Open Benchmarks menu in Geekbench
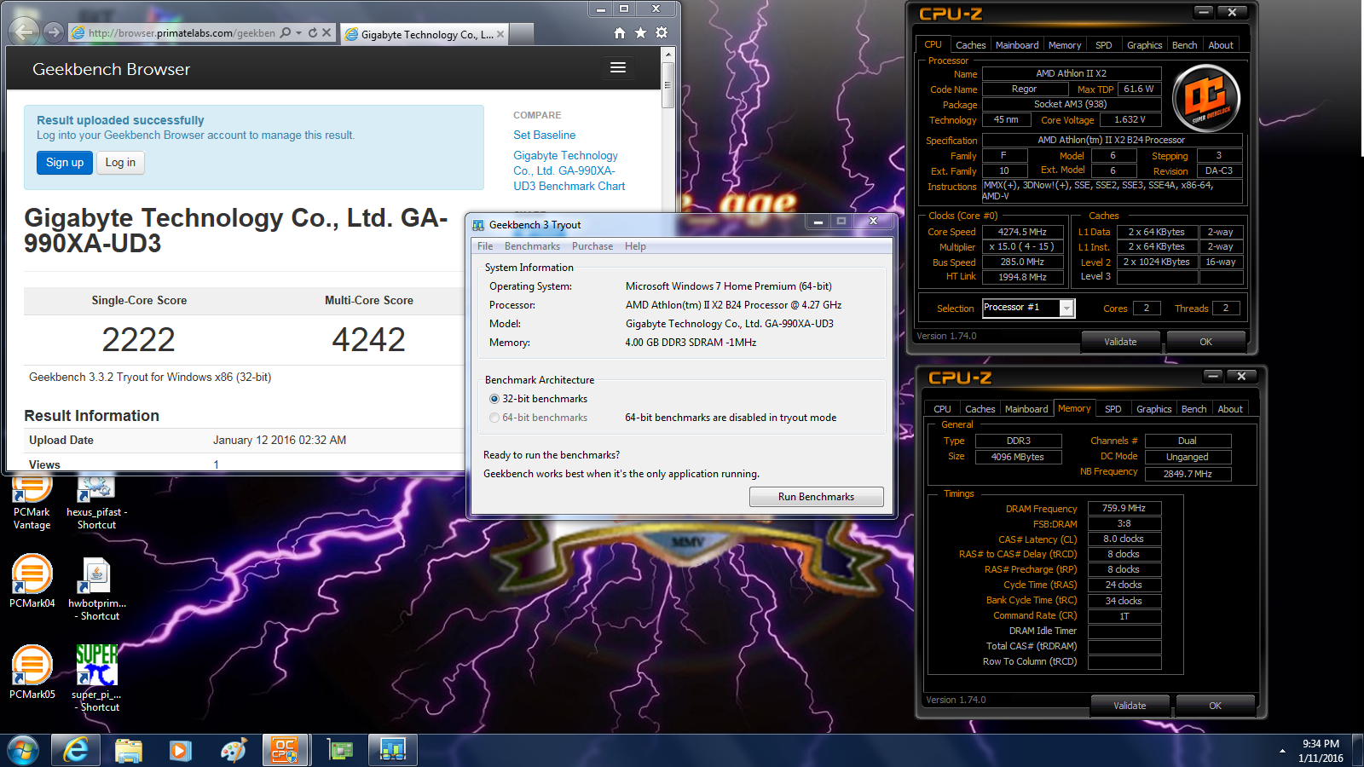 pyautogui.click(x=532, y=246)
